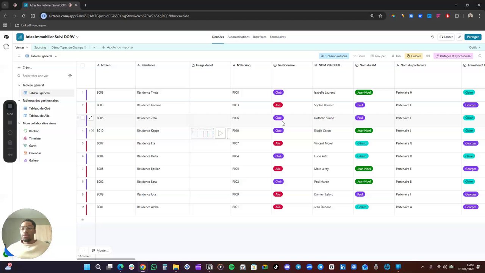
Task: Switch to the Automatisations tab
Action: tap(238, 37)
